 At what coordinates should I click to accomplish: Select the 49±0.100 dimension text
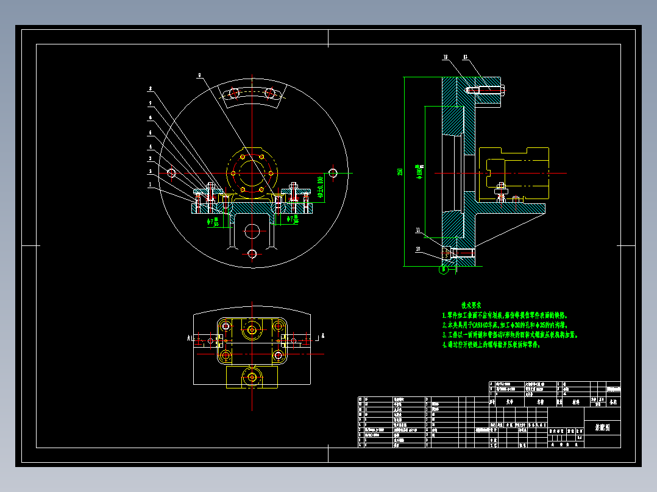click(x=321, y=187)
